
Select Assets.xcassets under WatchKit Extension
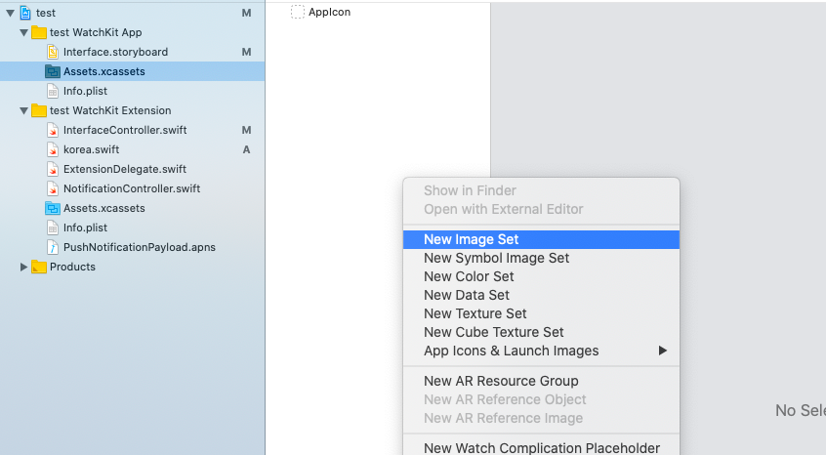pyautogui.click(x=132, y=209)
